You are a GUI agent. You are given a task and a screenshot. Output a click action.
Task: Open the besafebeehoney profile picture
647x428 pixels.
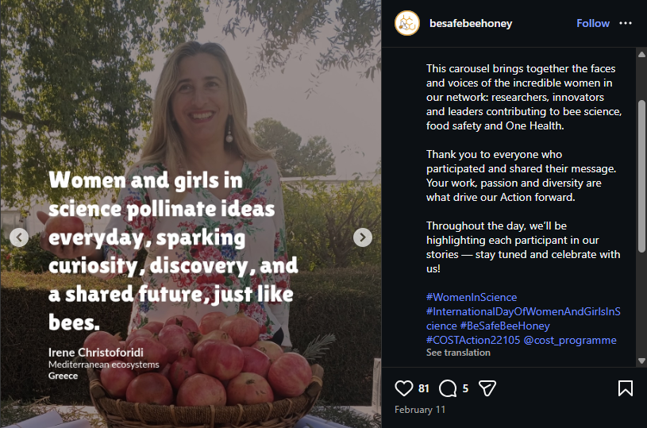(407, 23)
